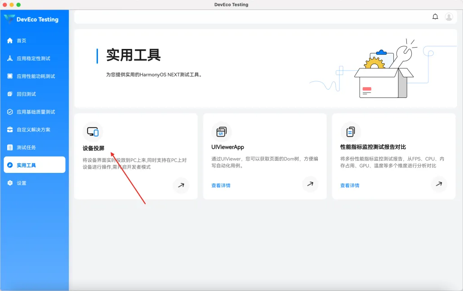Image resolution: width=463 pixels, height=291 pixels.
Task: Click the UIViewerApp card icon
Action: (x=222, y=132)
